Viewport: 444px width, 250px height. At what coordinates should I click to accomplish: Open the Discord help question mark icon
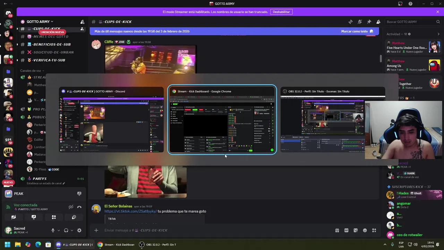point(410,4)
